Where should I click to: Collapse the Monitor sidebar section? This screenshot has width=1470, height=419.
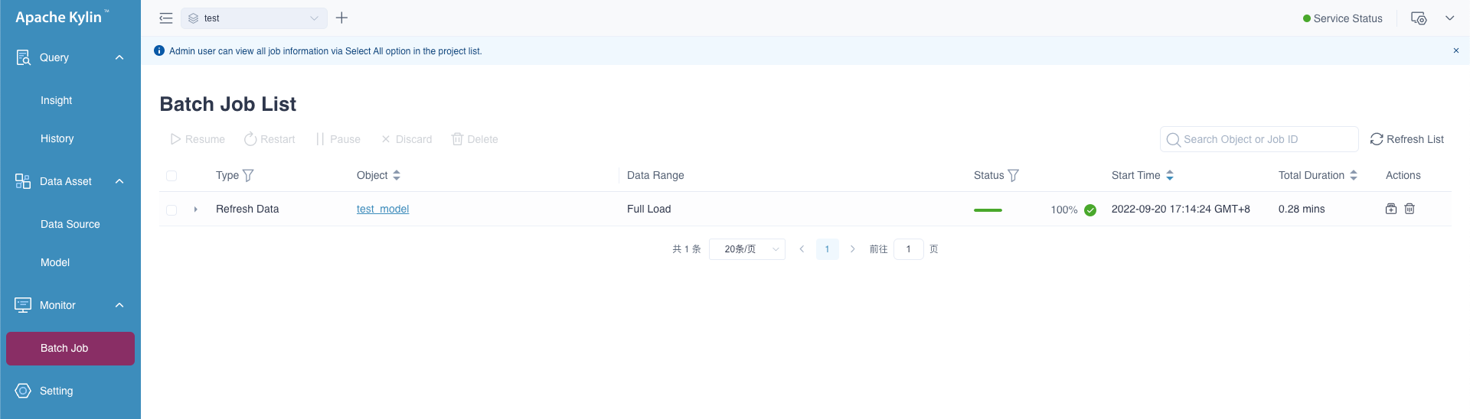coord(119,305)
